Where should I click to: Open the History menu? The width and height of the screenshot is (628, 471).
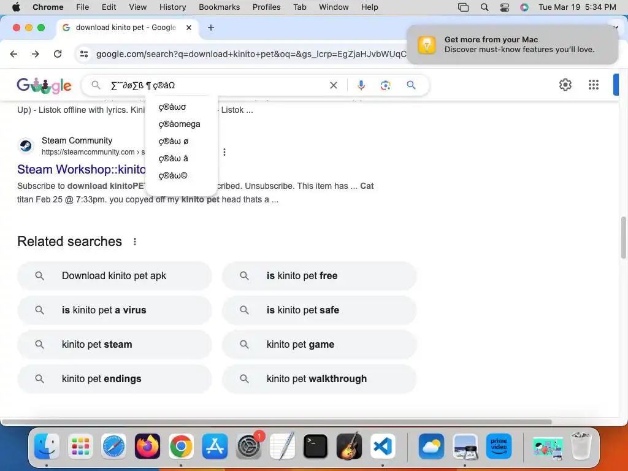coord(172,7)
